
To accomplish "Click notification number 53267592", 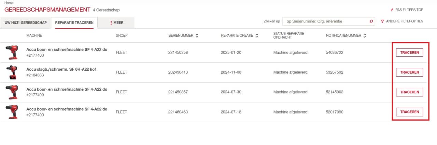I will click(x=335, y=72).
